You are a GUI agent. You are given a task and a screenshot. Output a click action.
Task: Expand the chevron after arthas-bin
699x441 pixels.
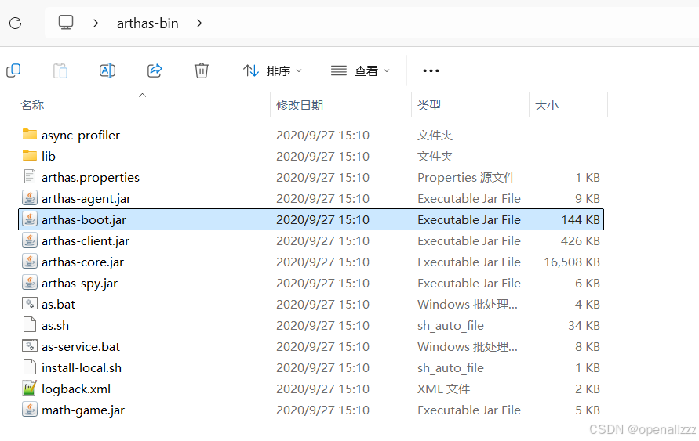click(199, 23)
